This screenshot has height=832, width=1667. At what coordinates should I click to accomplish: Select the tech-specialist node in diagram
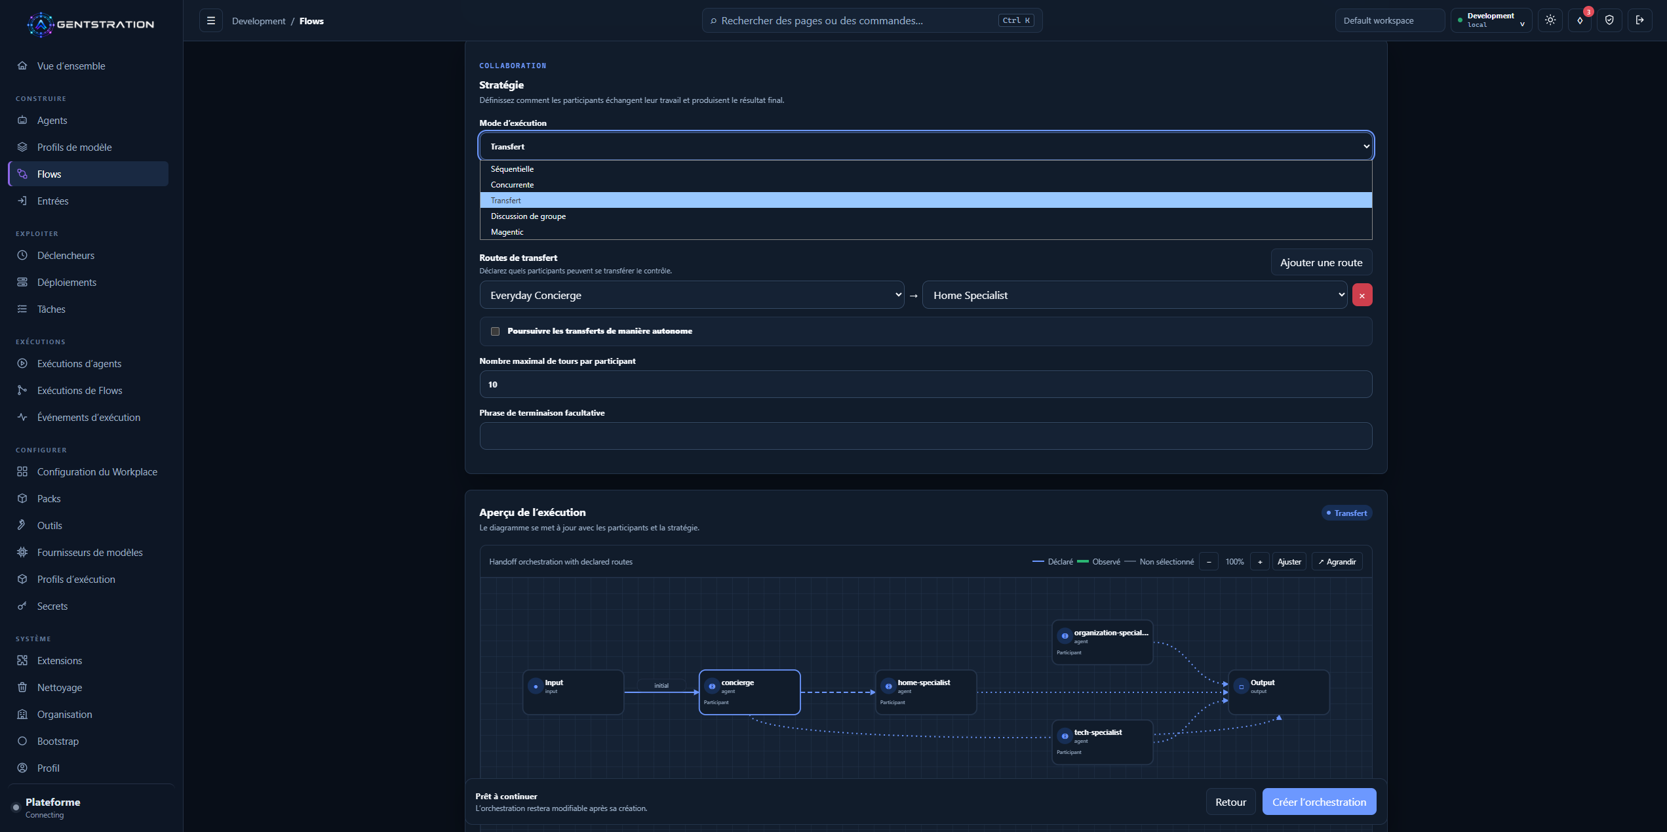point(1102,742)
